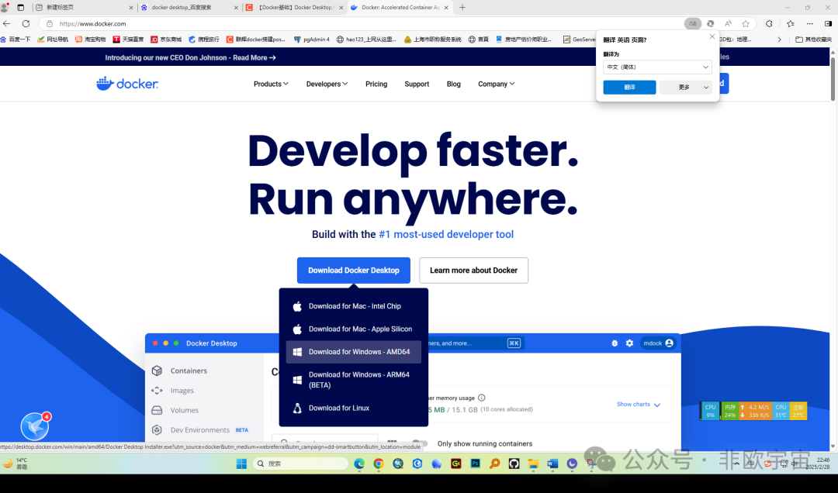Viewport: 838px width, 493px height.
Task: Open the floating bird app icon
Action: [35, 426]
